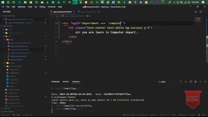Screen dimensions: 208x117
Task: Maximize the panel with the up chevron
Action: point(201,82)
